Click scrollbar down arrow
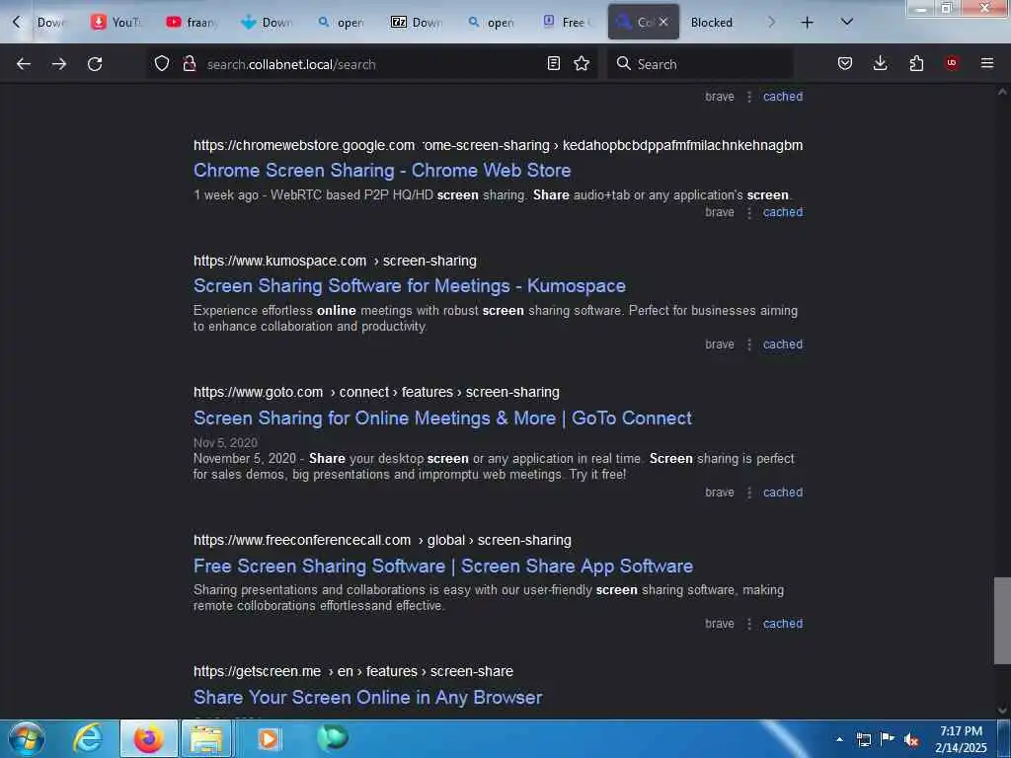The width and height of the screenshot is (1011, 758). [x=1002, y=711]
